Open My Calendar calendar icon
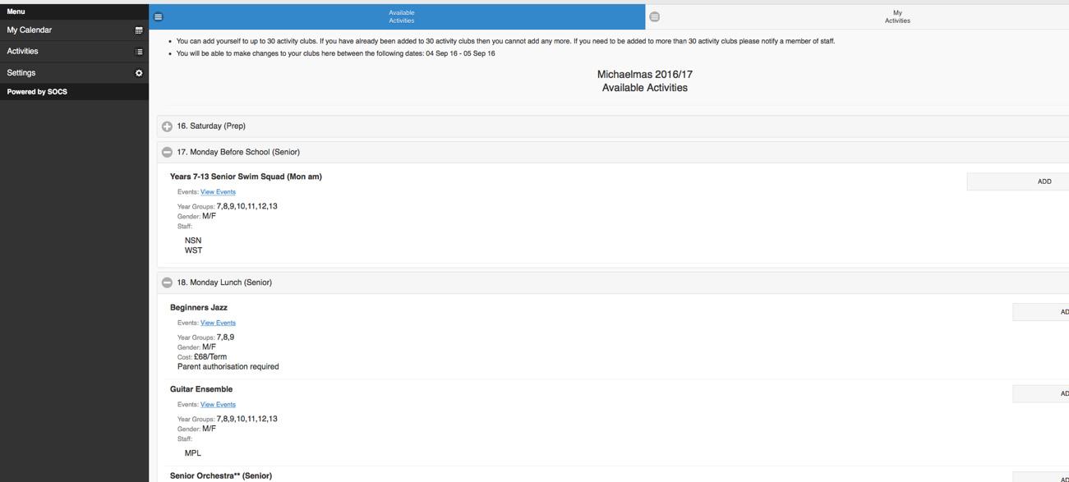This screenshot has height=482, width=1069. (x=139, y=30)
